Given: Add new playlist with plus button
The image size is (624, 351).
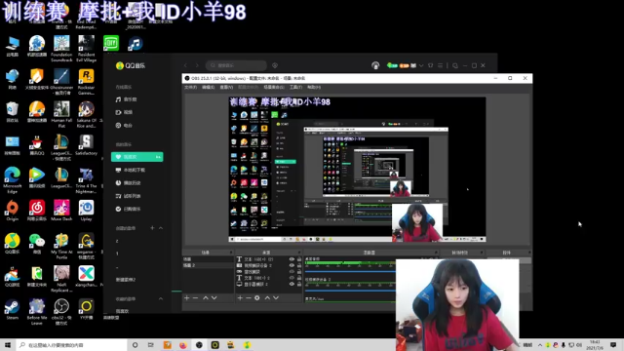Looking at the screenshot, I should (x=152, y=228).
